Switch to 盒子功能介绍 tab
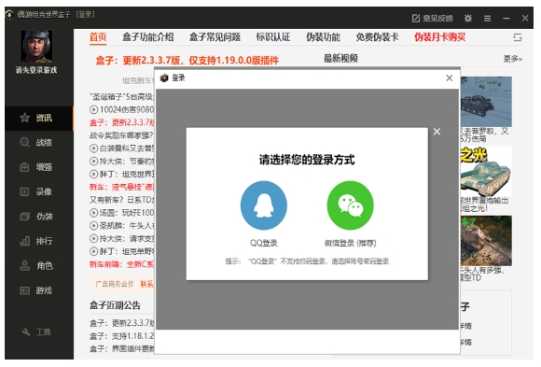The image size is (541, 367). pos(148,37)
